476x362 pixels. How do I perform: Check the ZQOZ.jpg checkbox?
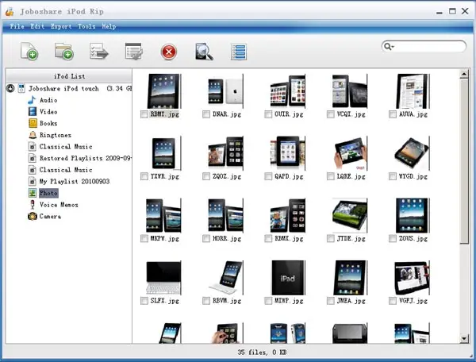206,176
